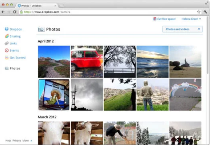Screen dimensions: 210x145
Task: Expand the Helena Greer account menu
Action: click(191, 19)
